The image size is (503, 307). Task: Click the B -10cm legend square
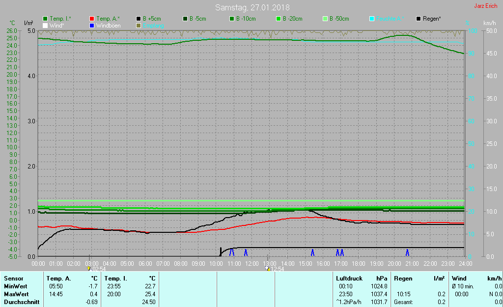click(x=232, y=19)
